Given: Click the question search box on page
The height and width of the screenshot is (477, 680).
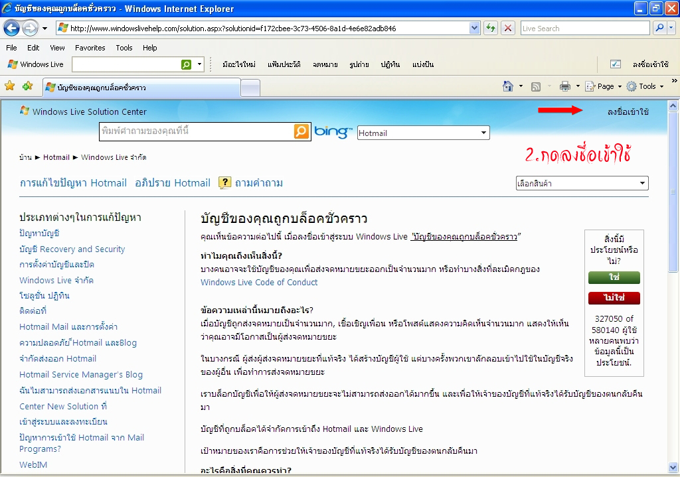Looking at the screenshot, I should tap(197, 131).
